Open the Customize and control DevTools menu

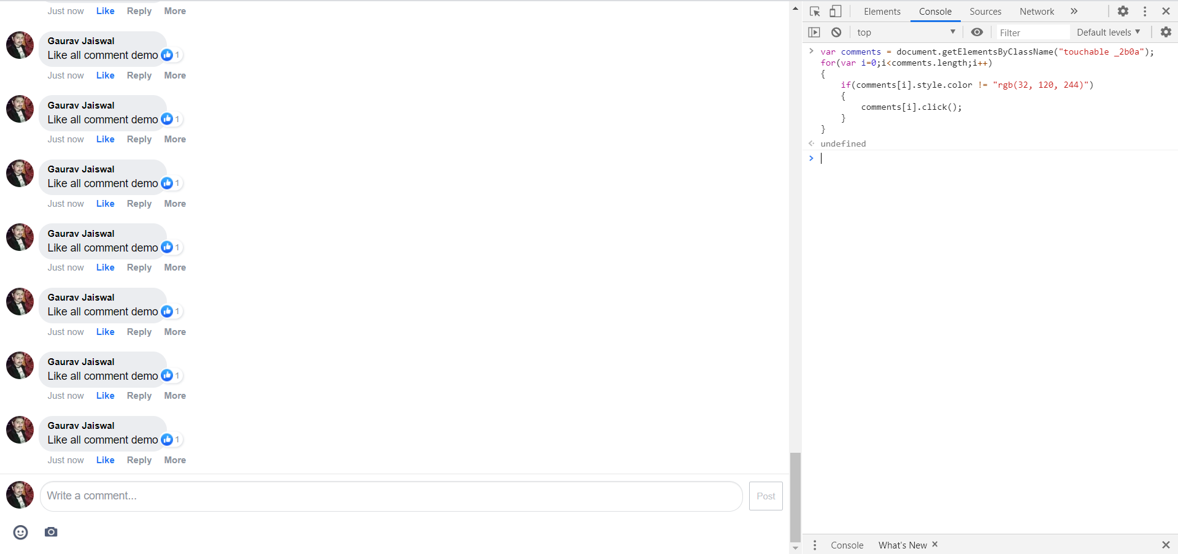(x=1145, y=11)
